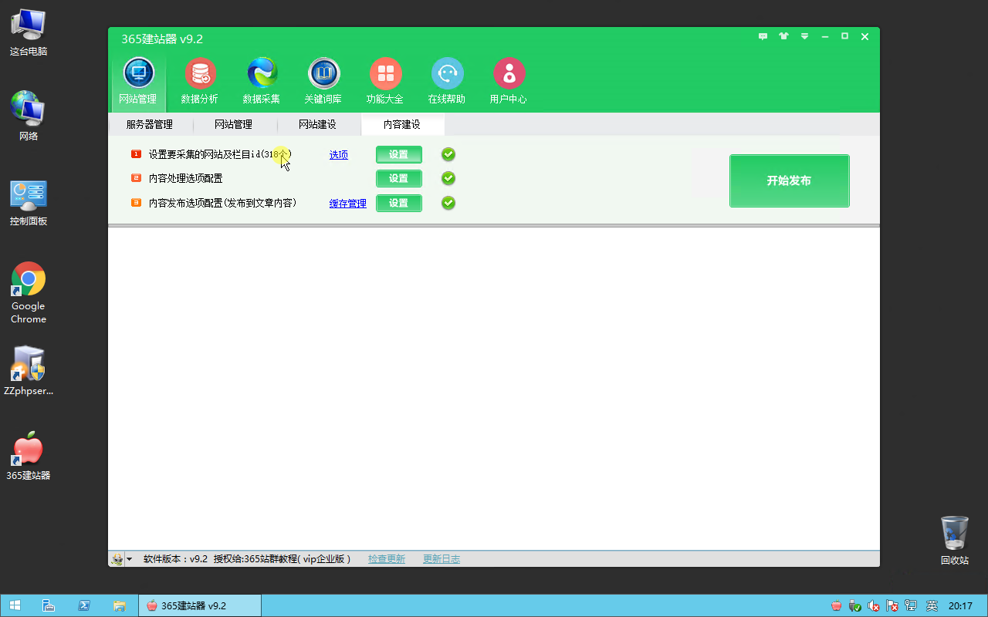Open the 功能大全 module

[x=385, y=81]
